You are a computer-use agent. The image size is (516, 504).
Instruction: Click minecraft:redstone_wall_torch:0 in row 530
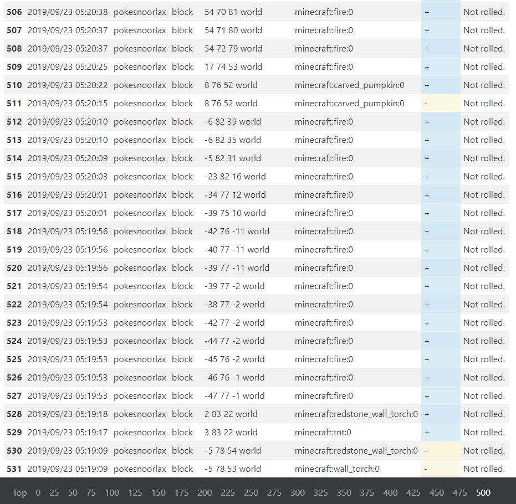click(356, 451)
